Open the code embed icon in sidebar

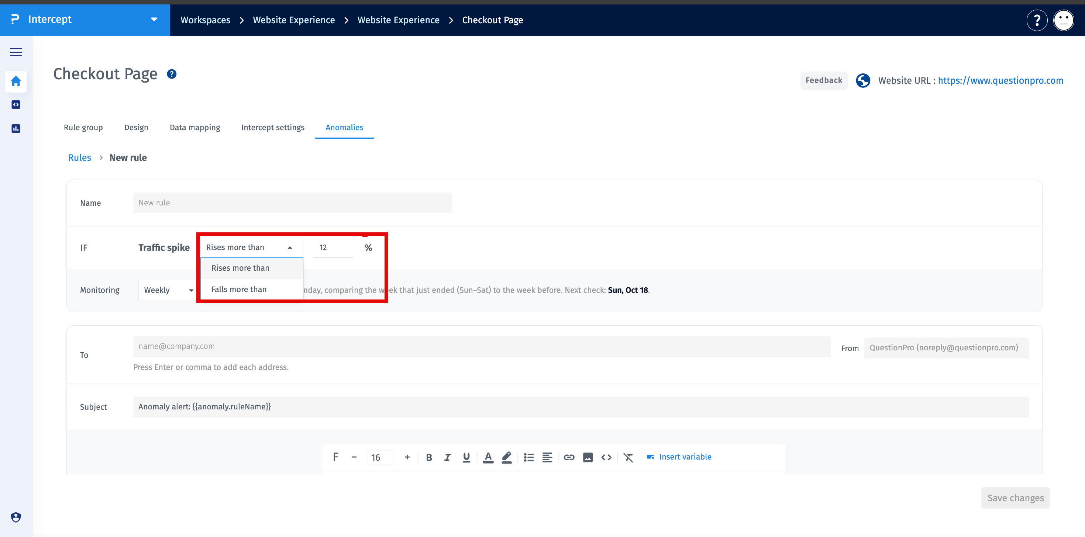15,104
